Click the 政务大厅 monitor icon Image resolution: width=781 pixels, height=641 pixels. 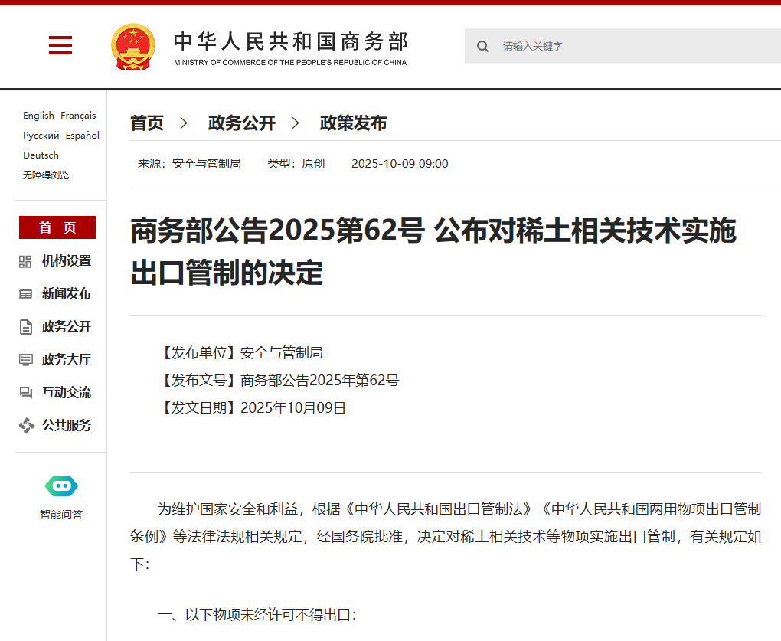point(25,360)
